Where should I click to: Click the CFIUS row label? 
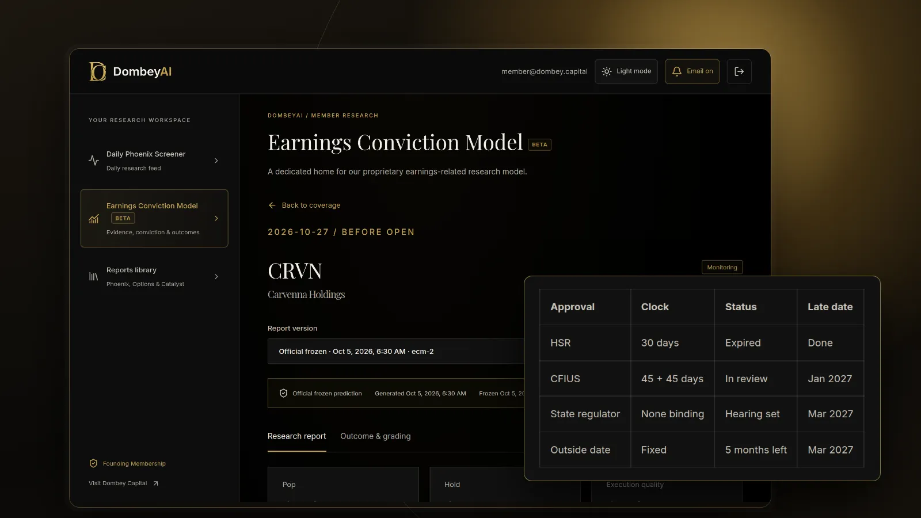click(565, 379)
